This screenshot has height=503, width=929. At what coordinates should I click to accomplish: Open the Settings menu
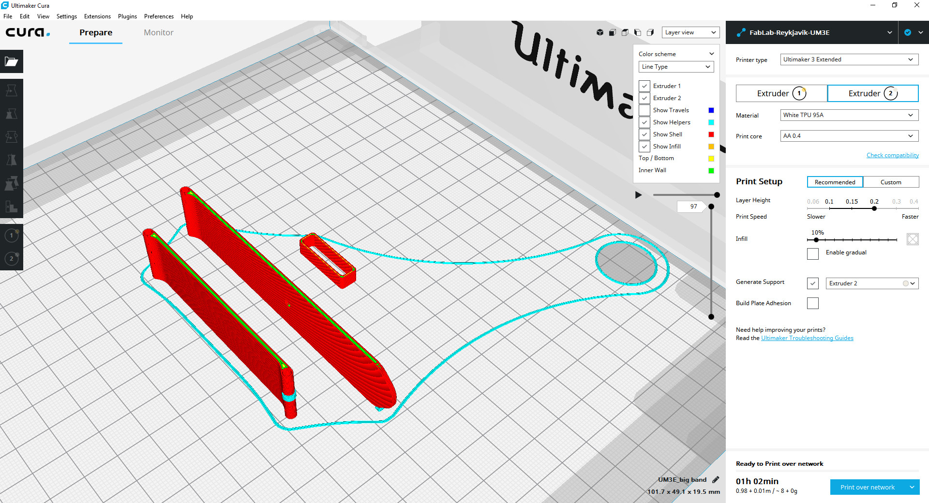tap(67, 16)
